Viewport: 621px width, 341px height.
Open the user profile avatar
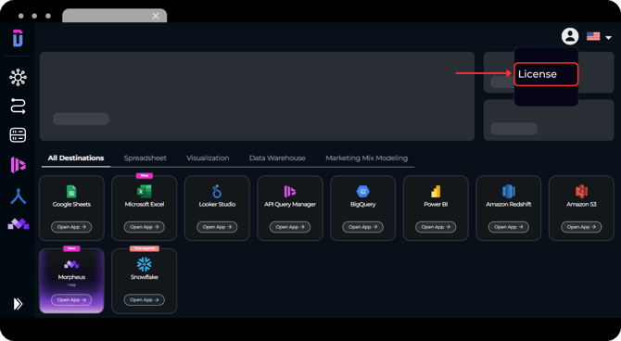coord(570,36)
